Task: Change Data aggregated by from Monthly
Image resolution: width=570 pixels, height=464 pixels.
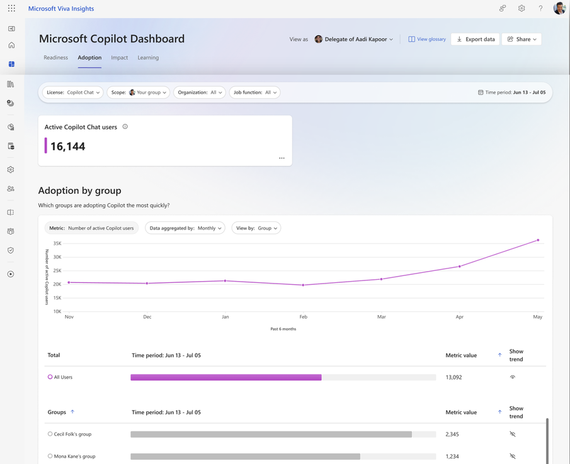Action: [x=185, y=228]
